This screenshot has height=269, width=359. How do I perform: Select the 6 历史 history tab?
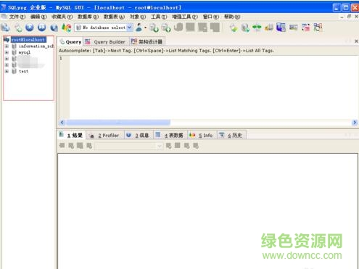point(231,136)
